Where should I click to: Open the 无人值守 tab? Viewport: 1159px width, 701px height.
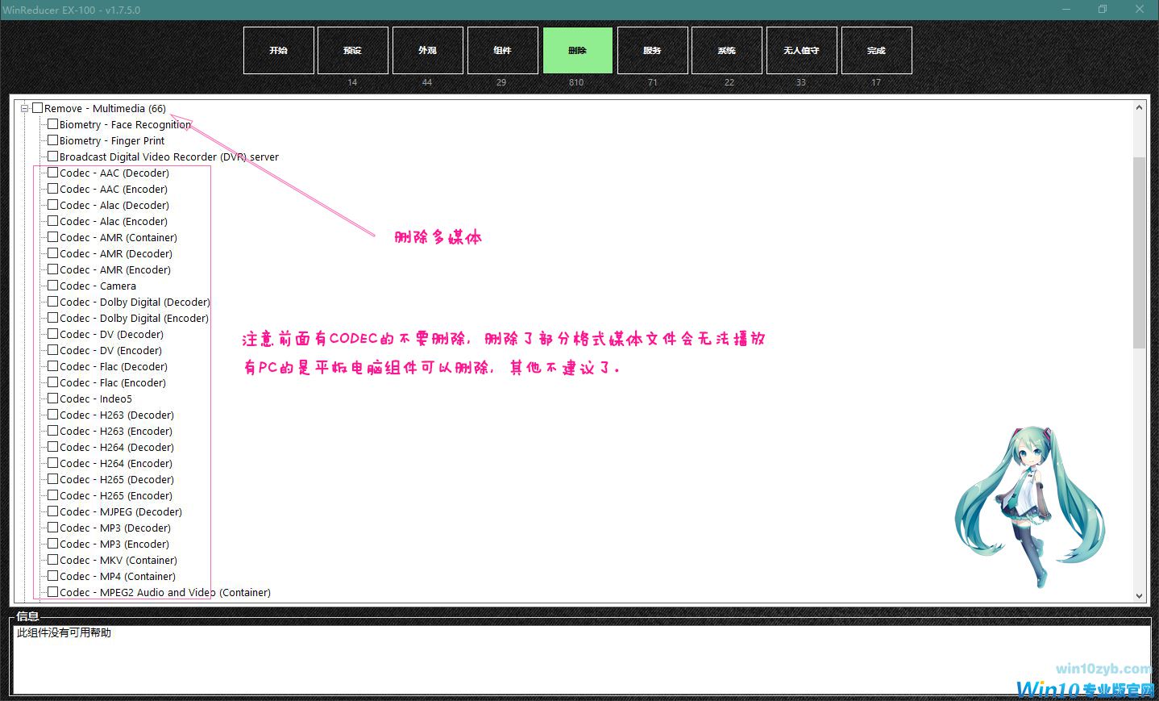tap(801, 50)
